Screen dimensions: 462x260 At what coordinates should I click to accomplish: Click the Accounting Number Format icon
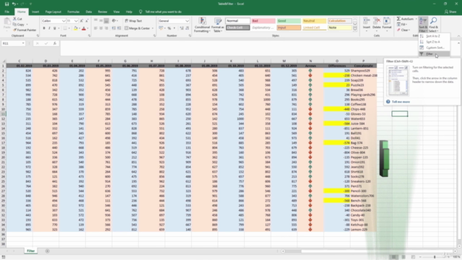161,28
